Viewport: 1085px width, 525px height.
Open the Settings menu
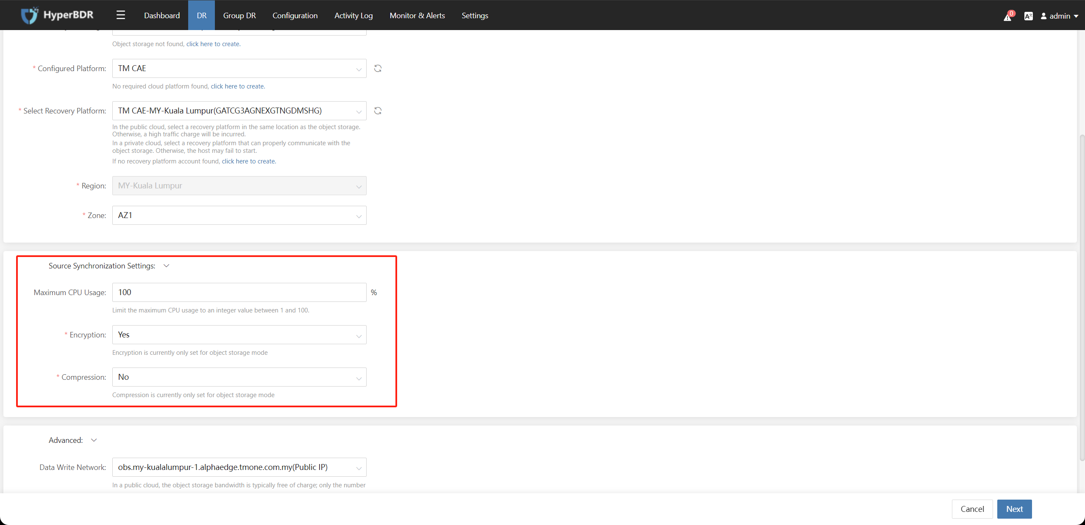[475, 15]
